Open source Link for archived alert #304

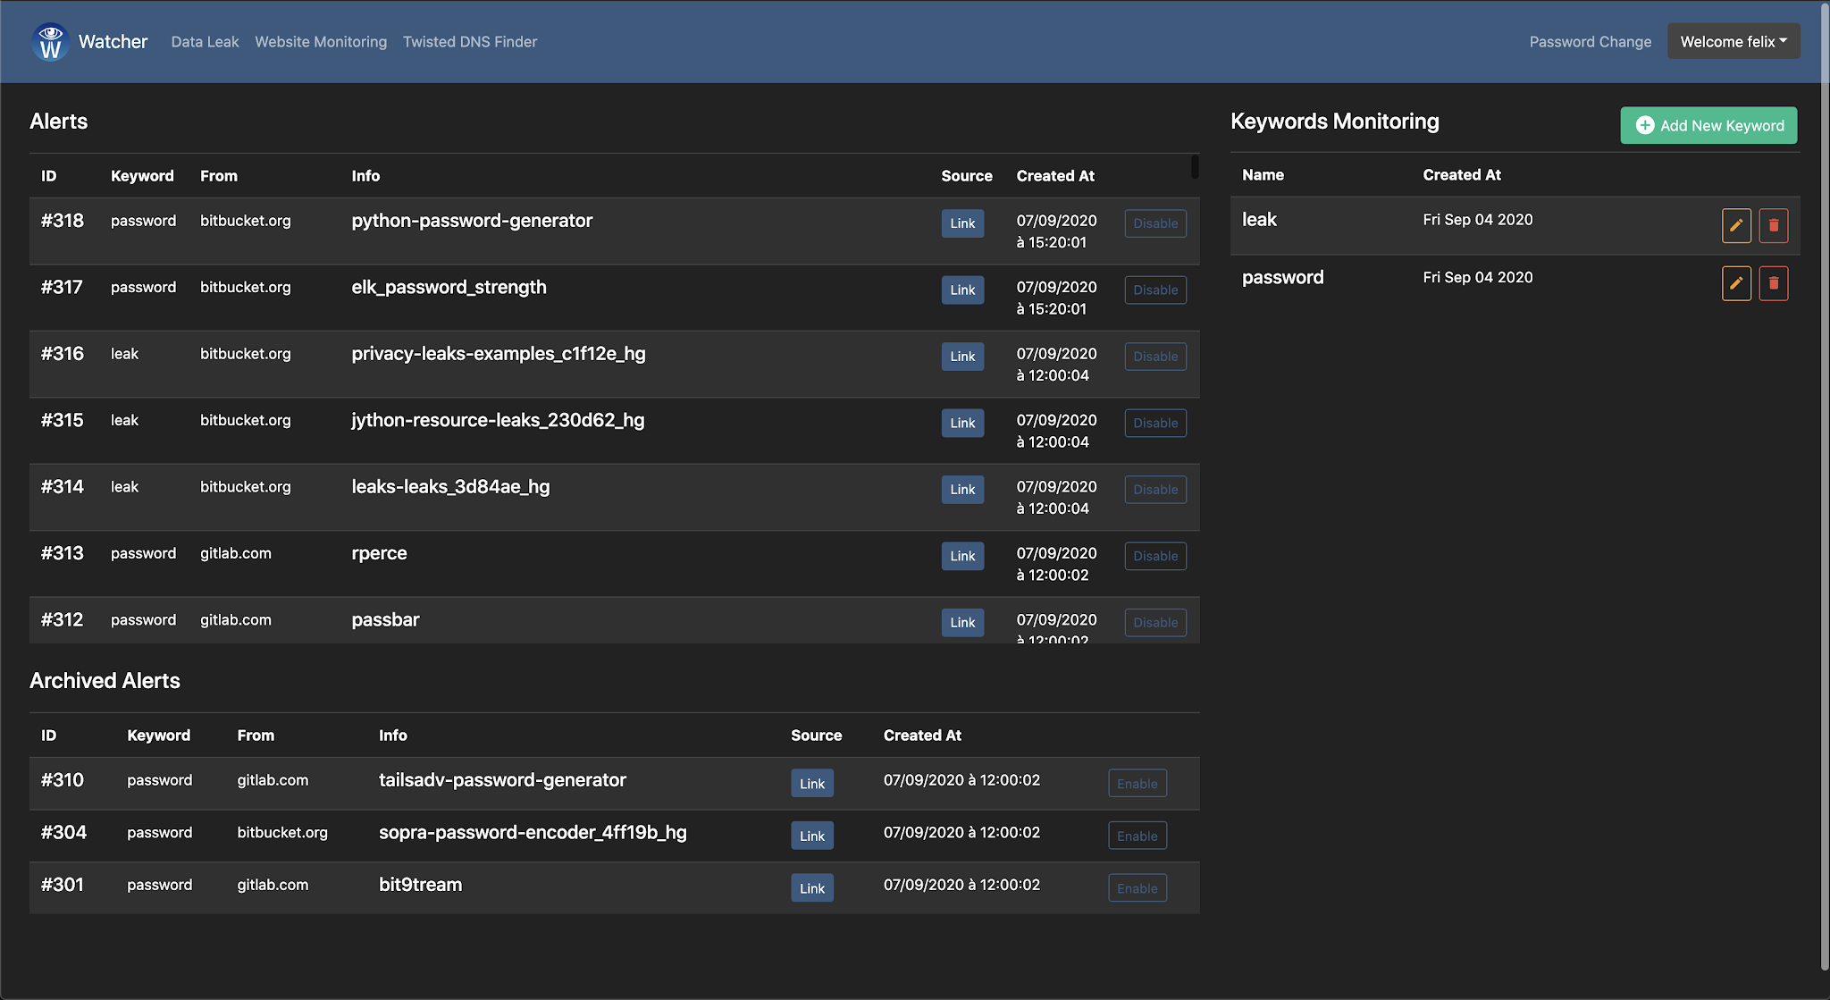pyautogui.click(x=811, y=836)
